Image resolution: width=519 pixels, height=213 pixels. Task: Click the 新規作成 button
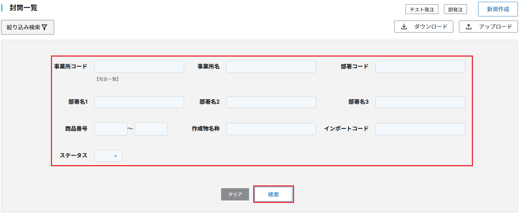(498, 9)
